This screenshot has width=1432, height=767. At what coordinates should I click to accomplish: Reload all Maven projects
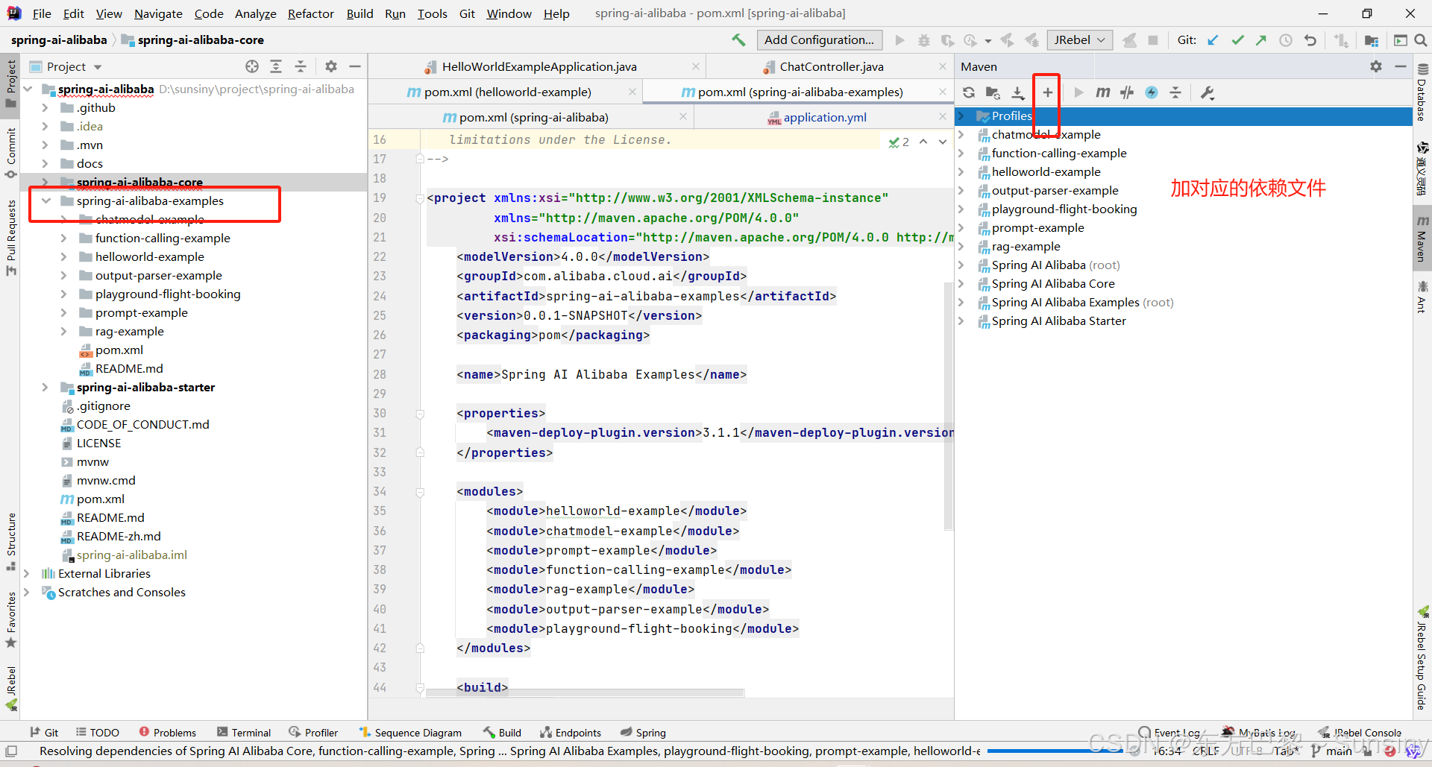969,92
